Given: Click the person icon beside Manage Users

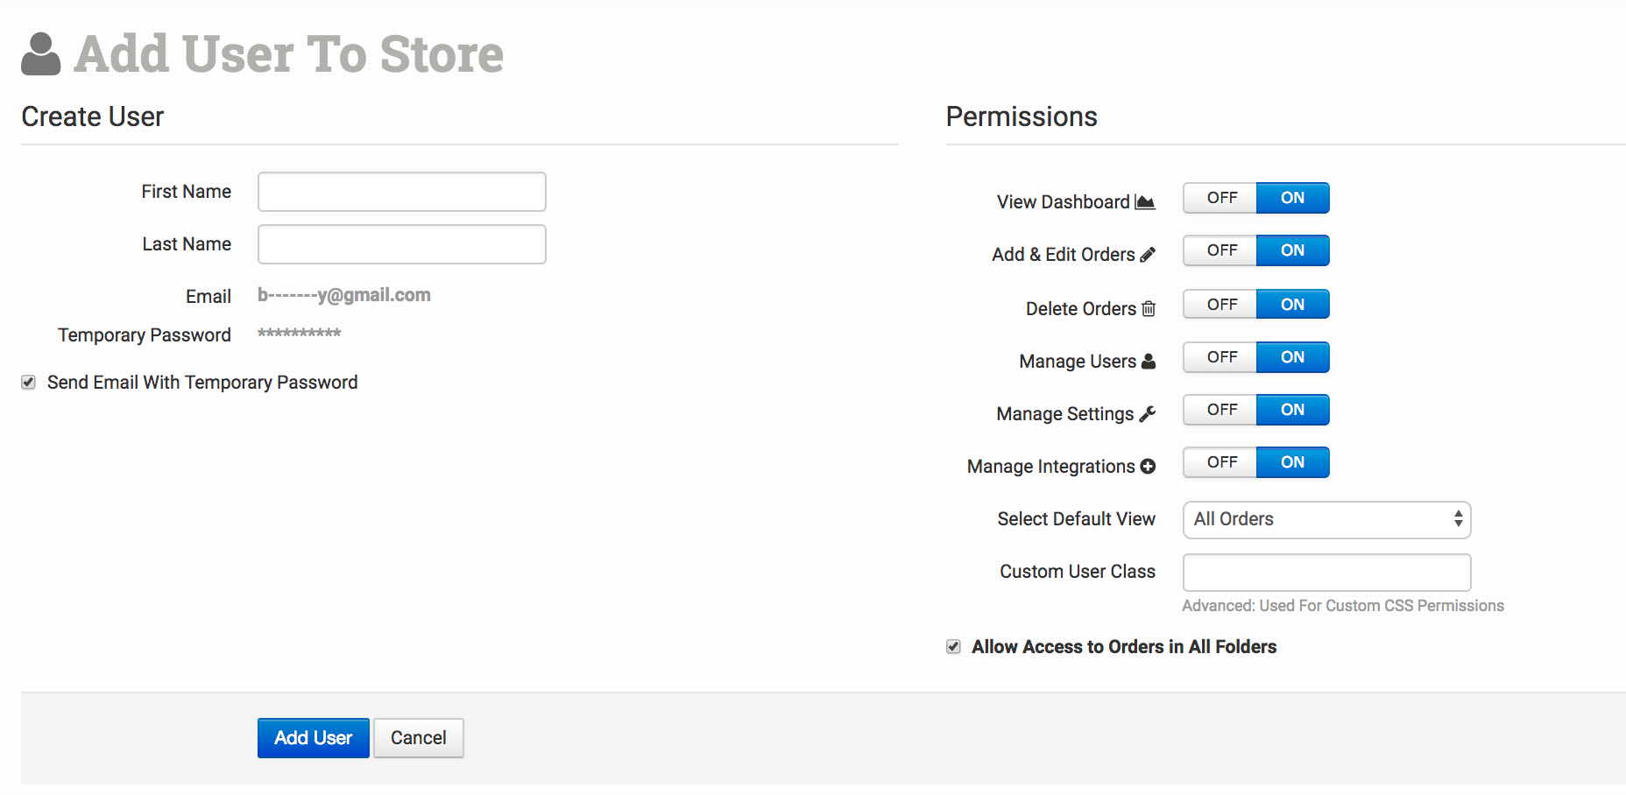Looking at the screenshot, I should [x=1148, y=360].
